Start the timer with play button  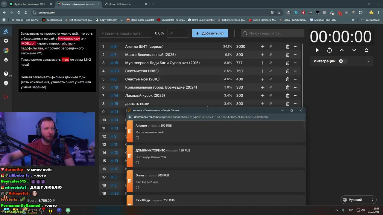coord(317,50)
